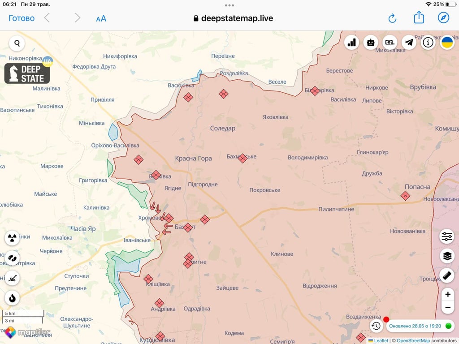The image size is (459, 344).
Task: Switch language with Ukrainian flag icon
Action: point(447,43)
